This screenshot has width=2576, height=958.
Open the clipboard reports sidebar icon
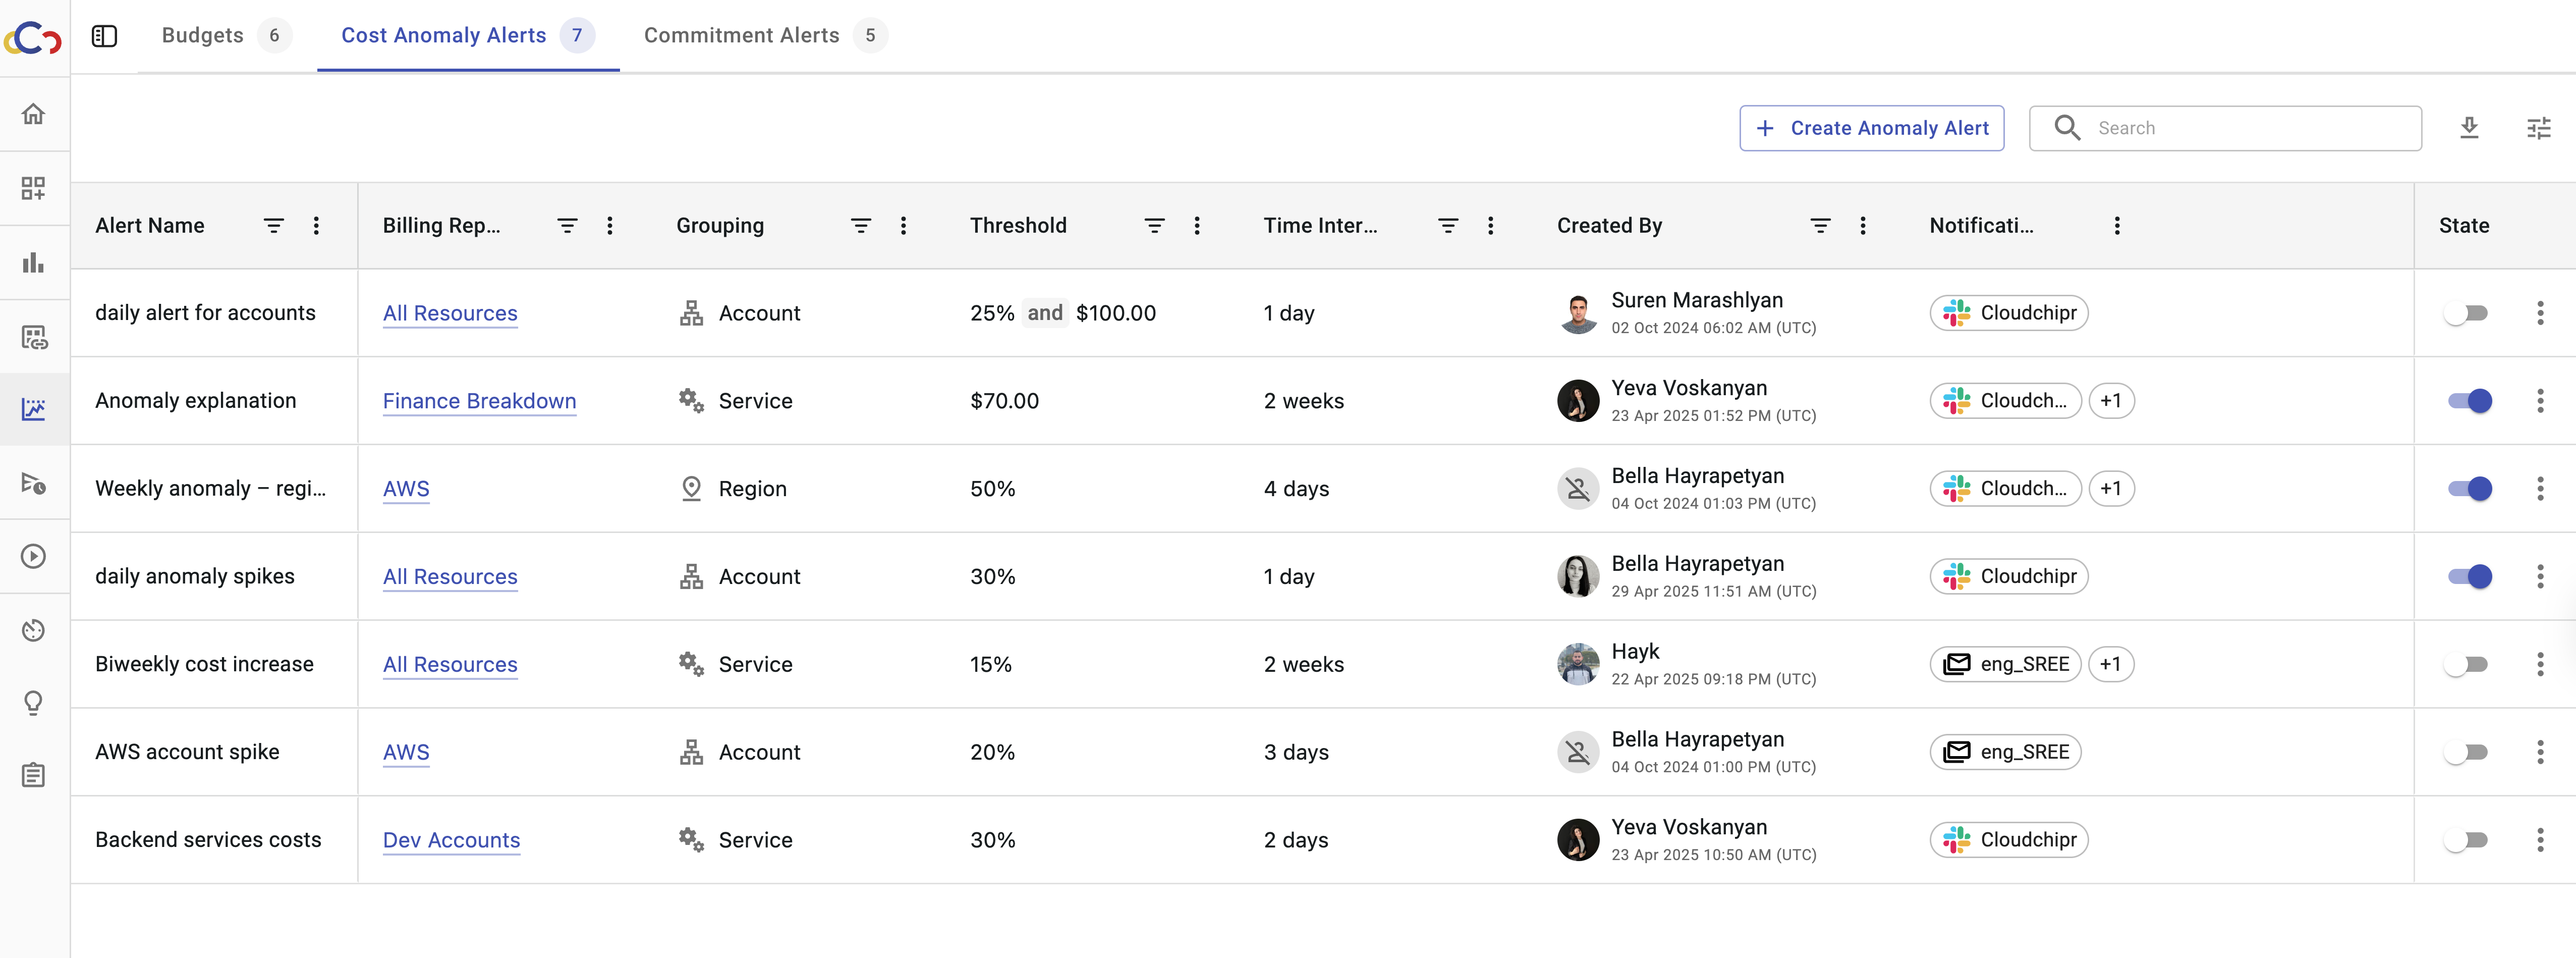33,775
